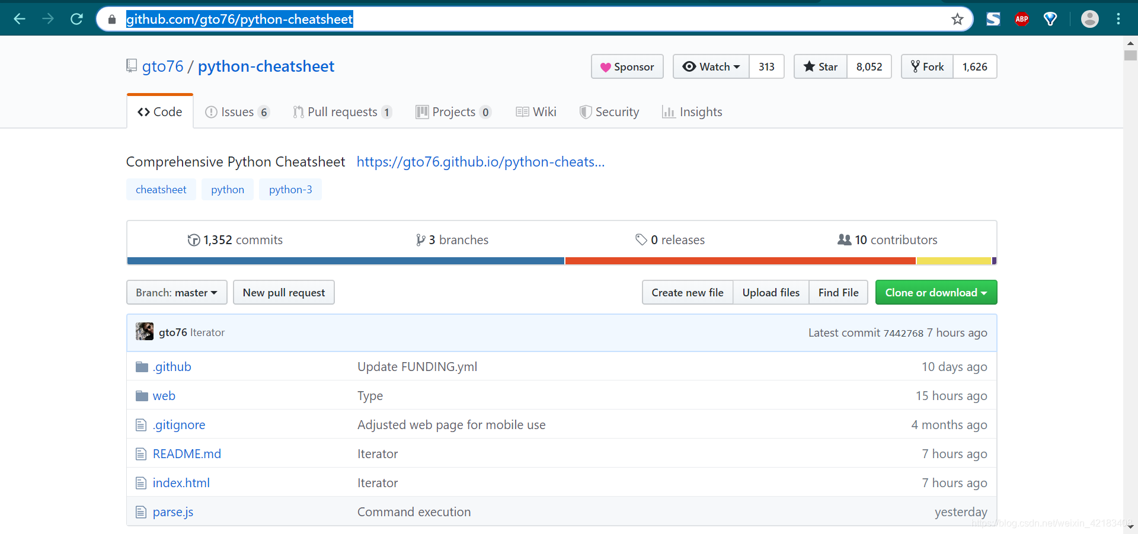1138x534 pixels.
Task: Open the S browser extension icon
Action: 993,19
